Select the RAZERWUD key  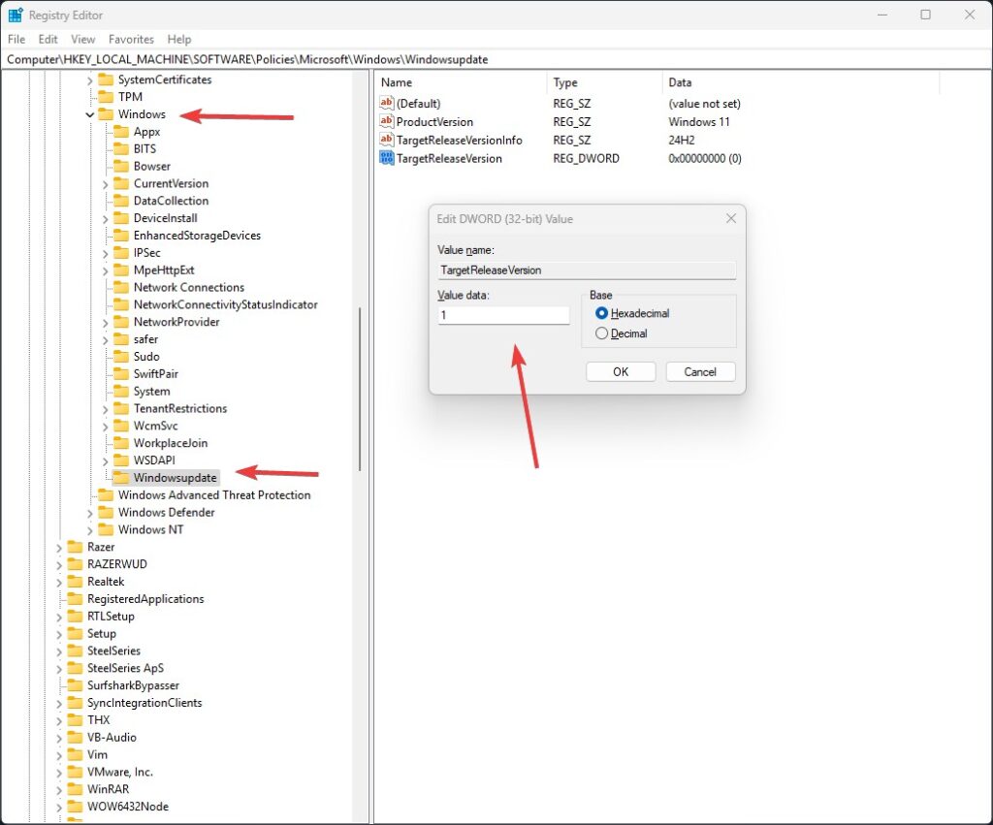[117, 563]
